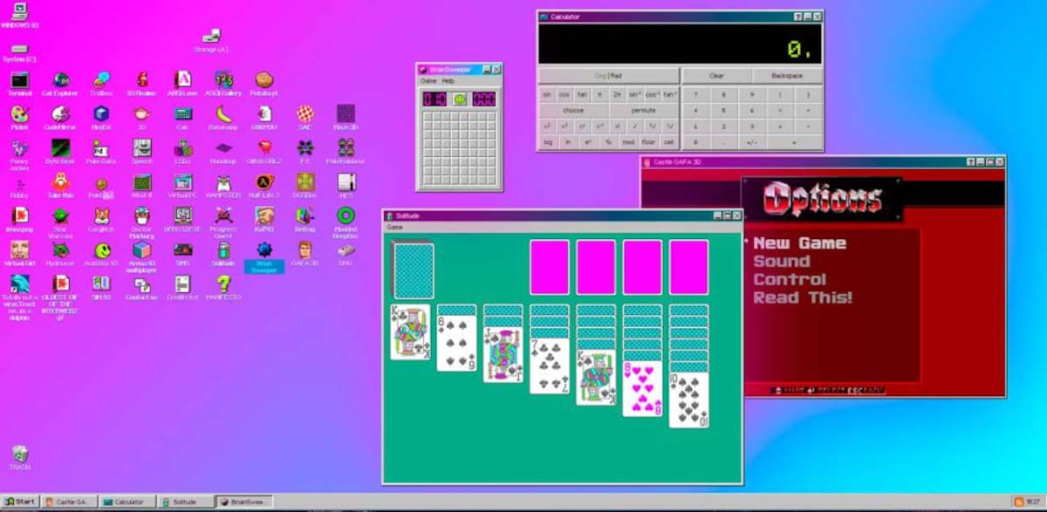Open the Help menu in BrianSweeper
Screen dimensions: 1047x512
tap(447, 79)
